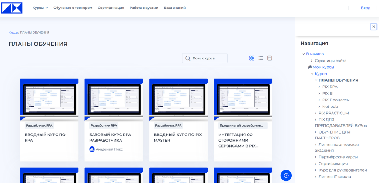Click the PIX logo in header
The height and width of the screenshot is (183, 379).
tap(11, 8)
